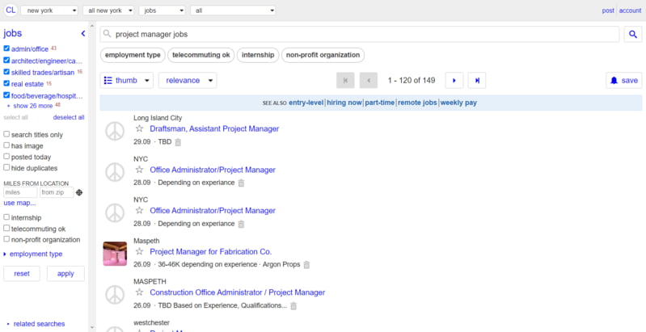Image resolution: width=646 pixels, height=332 pixels.
Task: Open the remote jobs see also link
Action: coord(417,103)
